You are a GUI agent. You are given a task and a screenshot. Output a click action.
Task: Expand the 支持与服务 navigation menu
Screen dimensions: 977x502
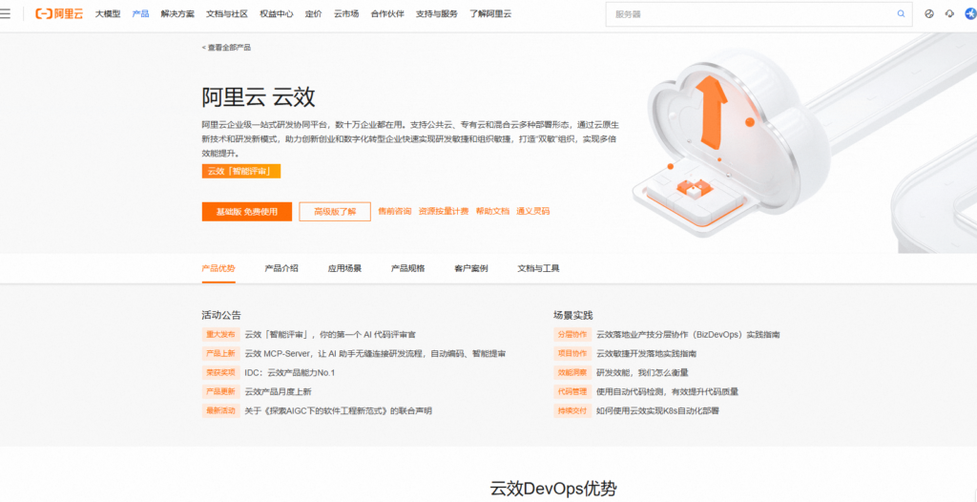coord(436,14)
